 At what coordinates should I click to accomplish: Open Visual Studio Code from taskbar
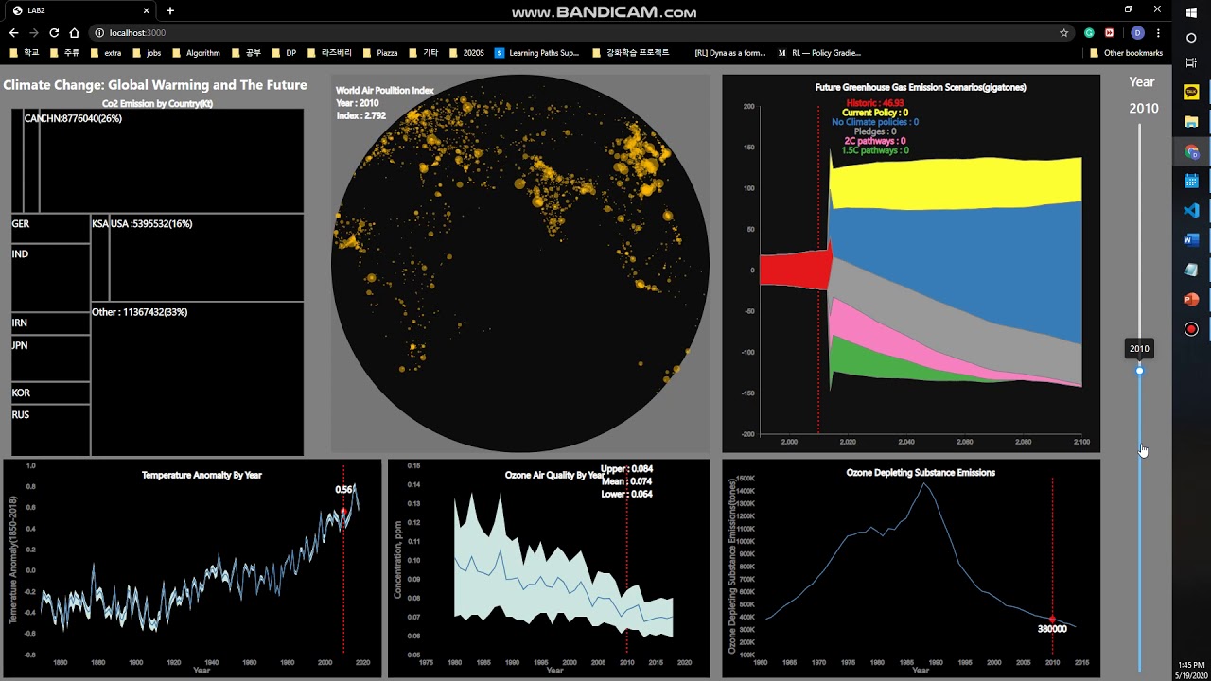coord(1191,210)
